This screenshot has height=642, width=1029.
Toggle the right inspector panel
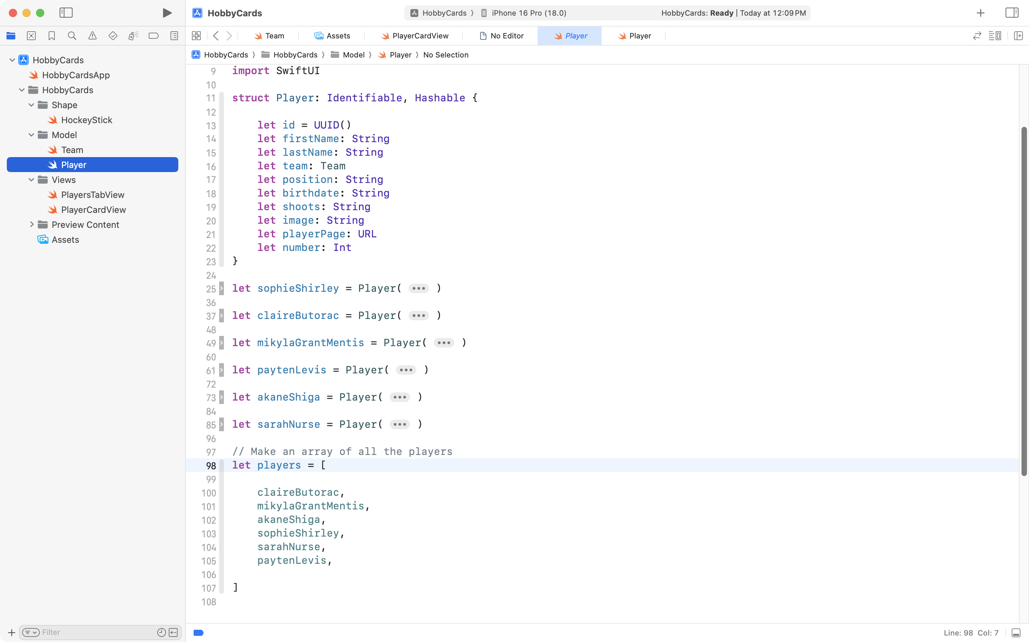click(1012, 13)
